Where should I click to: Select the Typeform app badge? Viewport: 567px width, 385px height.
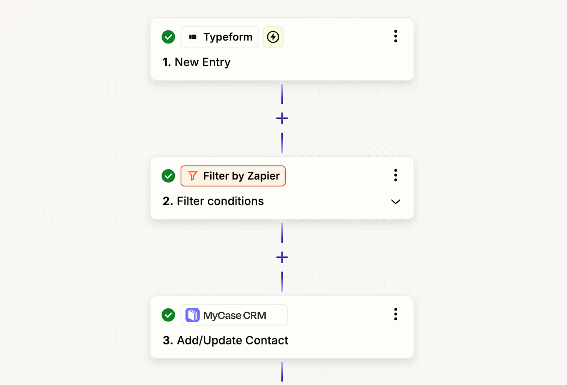click(x=220, y=37)
